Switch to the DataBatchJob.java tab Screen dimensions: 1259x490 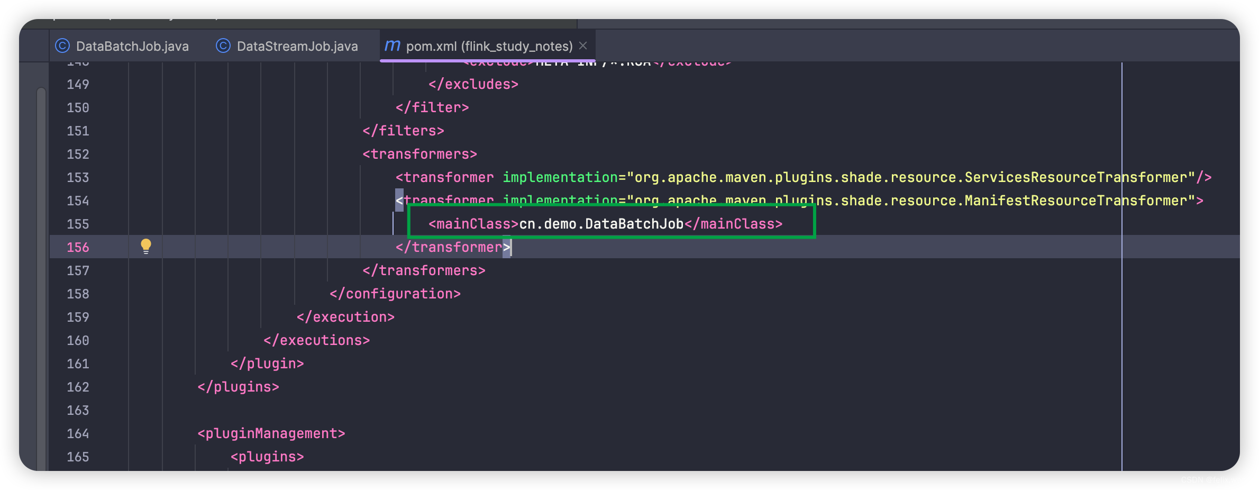coord(122,46)
